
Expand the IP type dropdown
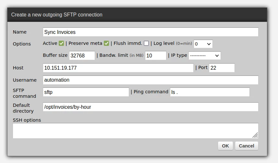204,56
